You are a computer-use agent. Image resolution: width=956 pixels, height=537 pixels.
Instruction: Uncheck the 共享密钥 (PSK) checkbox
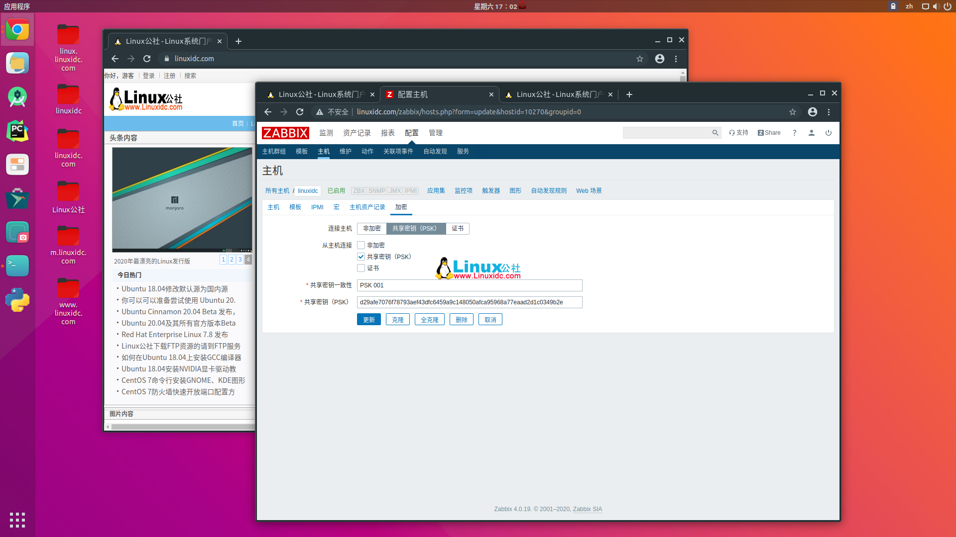[361, 257]
